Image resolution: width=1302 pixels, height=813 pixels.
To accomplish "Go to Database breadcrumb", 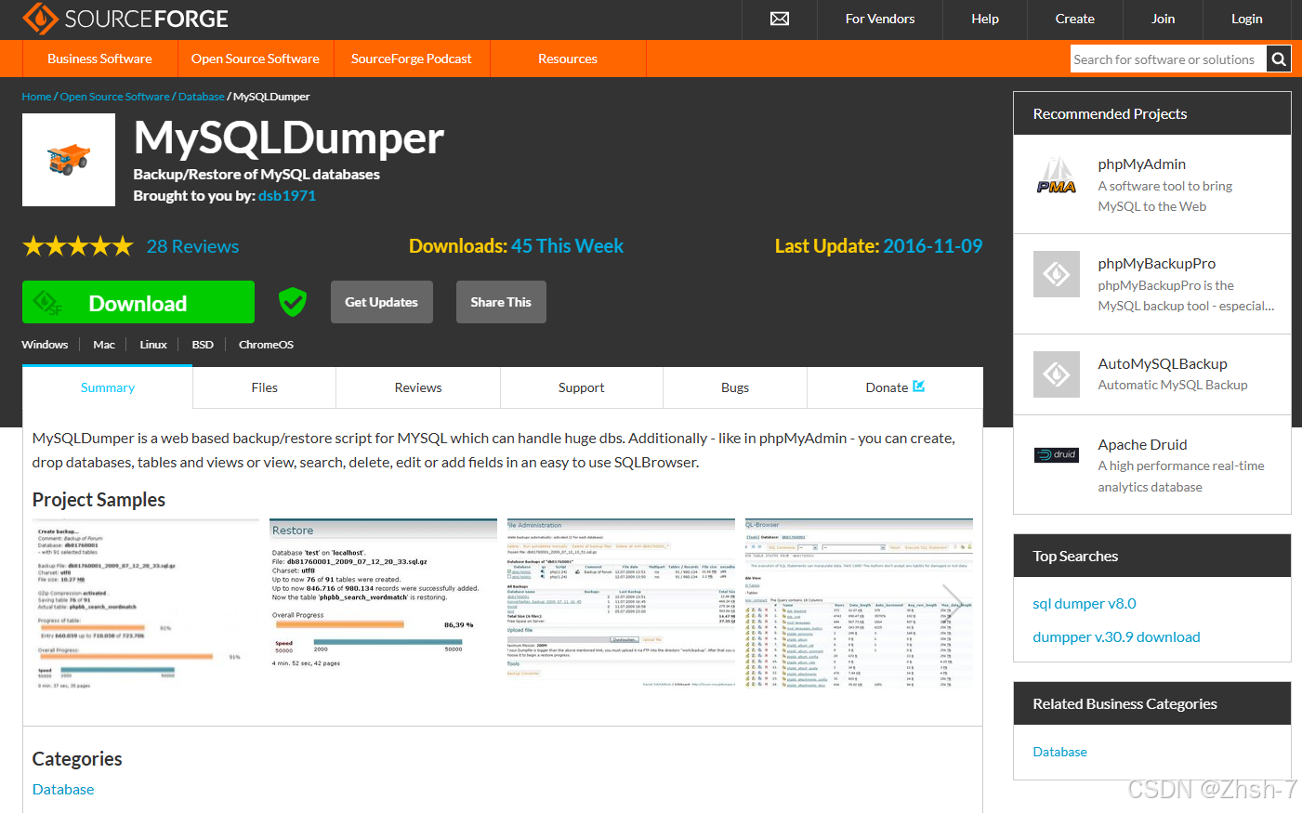I will (x=202, y=97).
